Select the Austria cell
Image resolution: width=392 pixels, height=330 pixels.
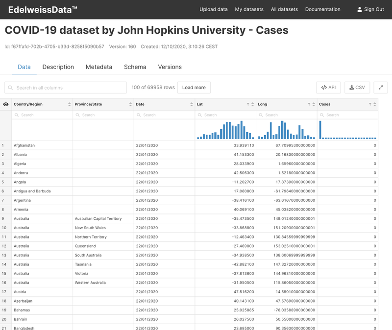coord(42,292)
